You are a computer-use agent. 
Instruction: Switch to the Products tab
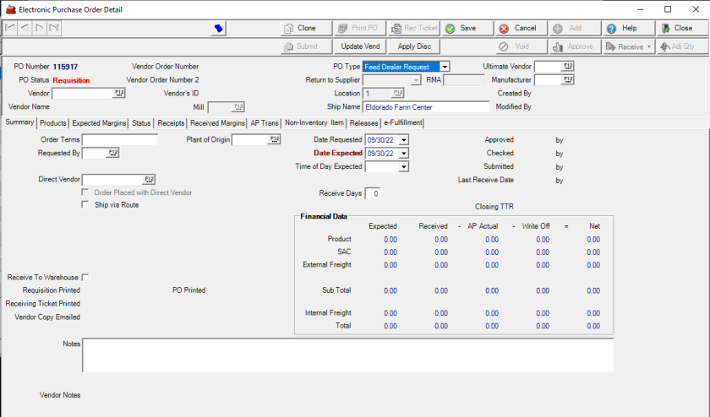click(x=53, y=123)
